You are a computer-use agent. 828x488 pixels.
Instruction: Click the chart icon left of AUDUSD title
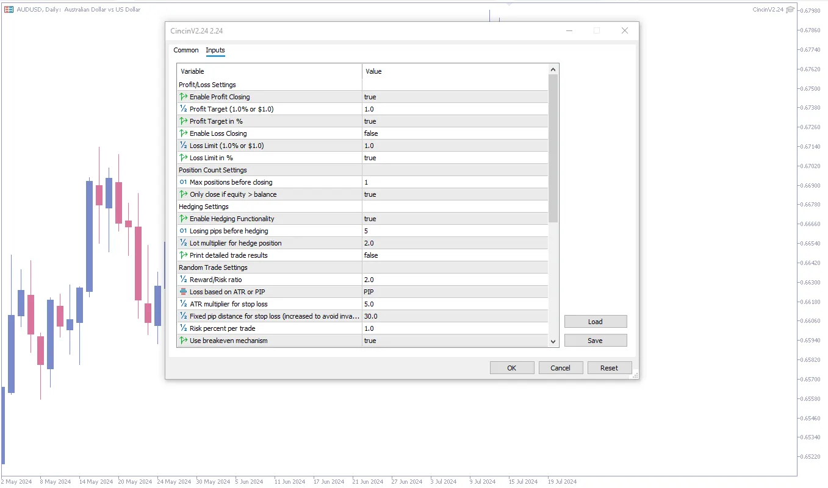pos(9,10)
